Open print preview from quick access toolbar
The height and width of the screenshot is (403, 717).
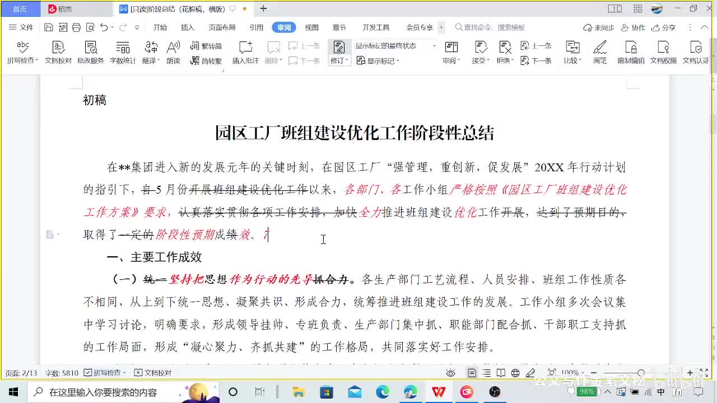(x=90, y=27)
